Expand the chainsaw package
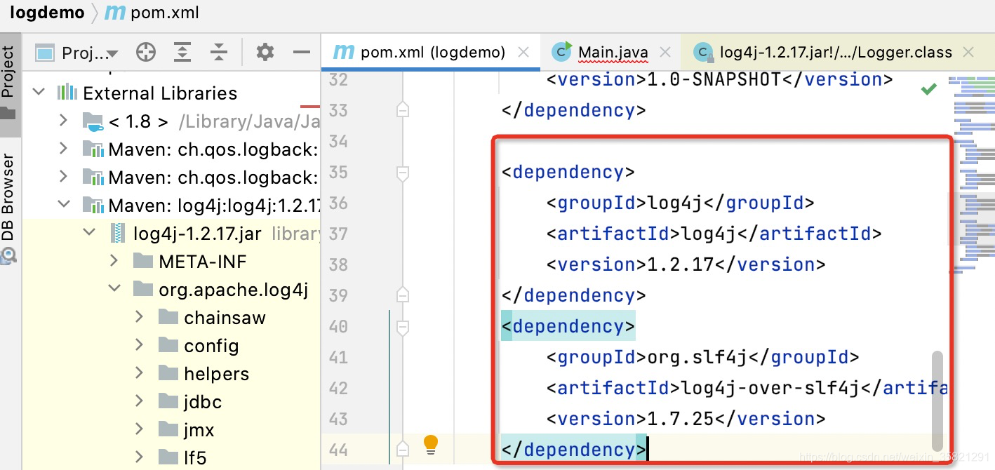The image size is (995, 470). 140,317
